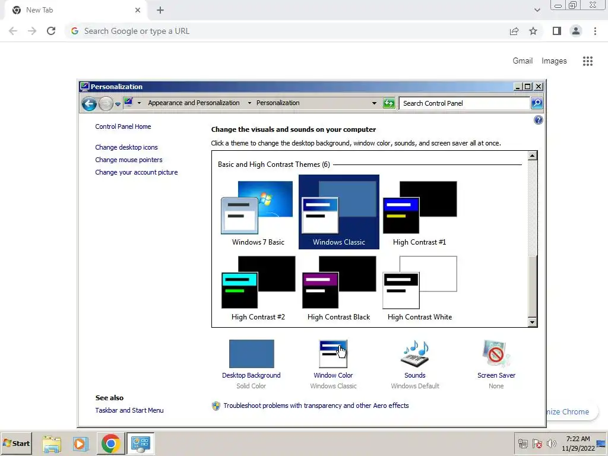
Task: Open the blue Help icon
Action: (x=538, y=120)
